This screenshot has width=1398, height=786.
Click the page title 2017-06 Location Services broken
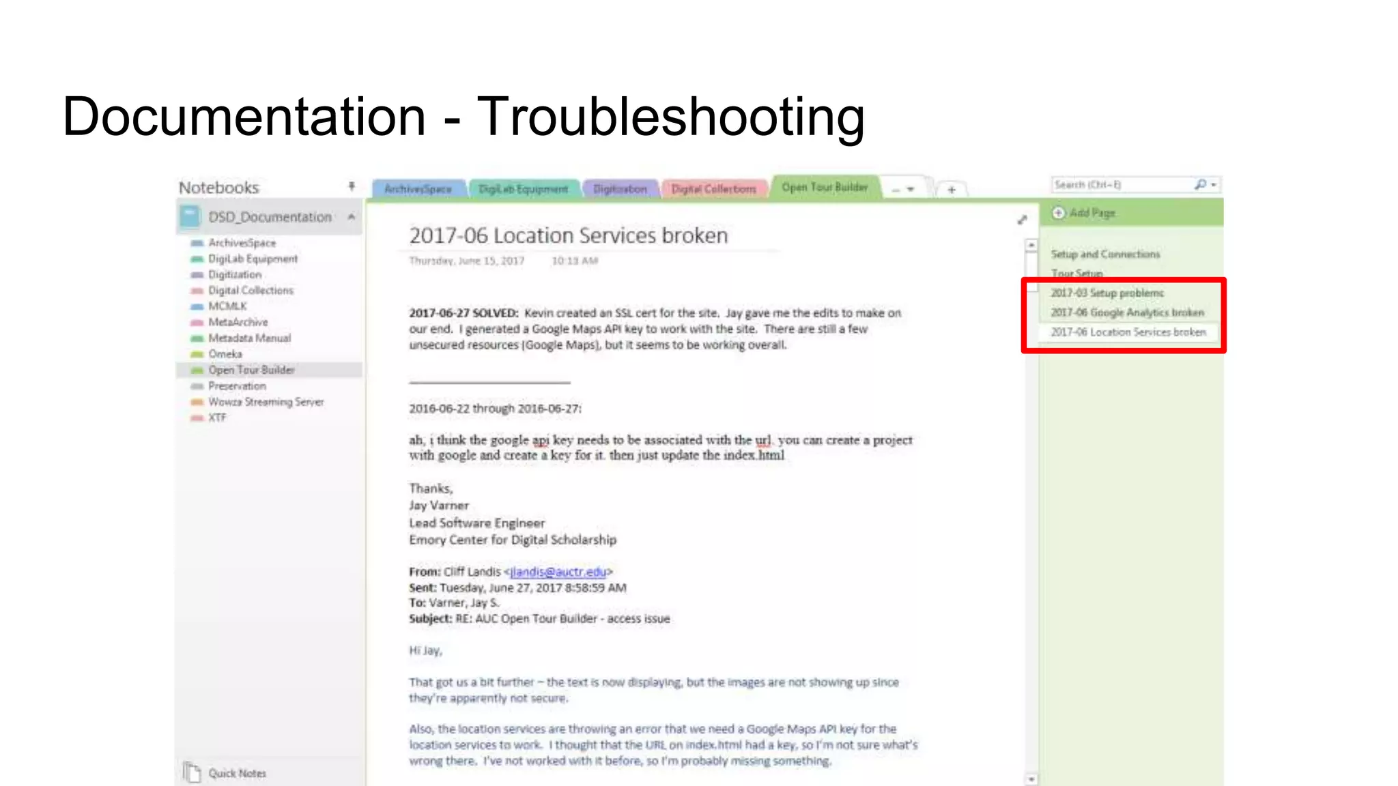click(569, 235)
